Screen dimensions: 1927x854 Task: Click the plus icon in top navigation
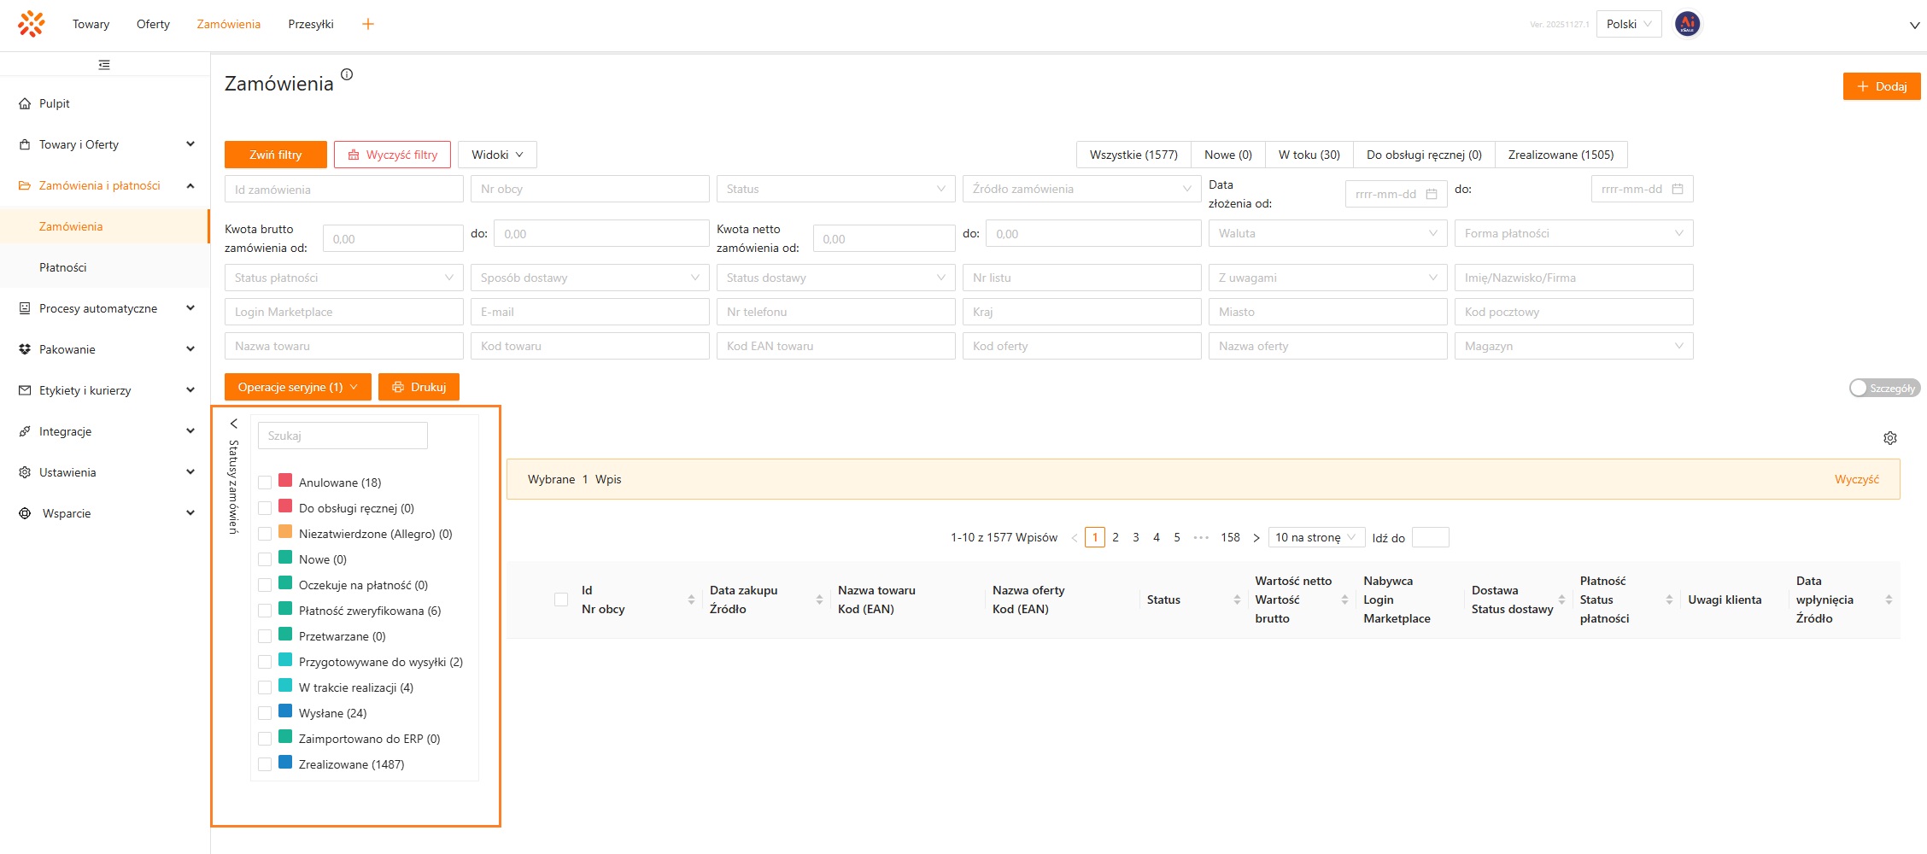(368, 24)
